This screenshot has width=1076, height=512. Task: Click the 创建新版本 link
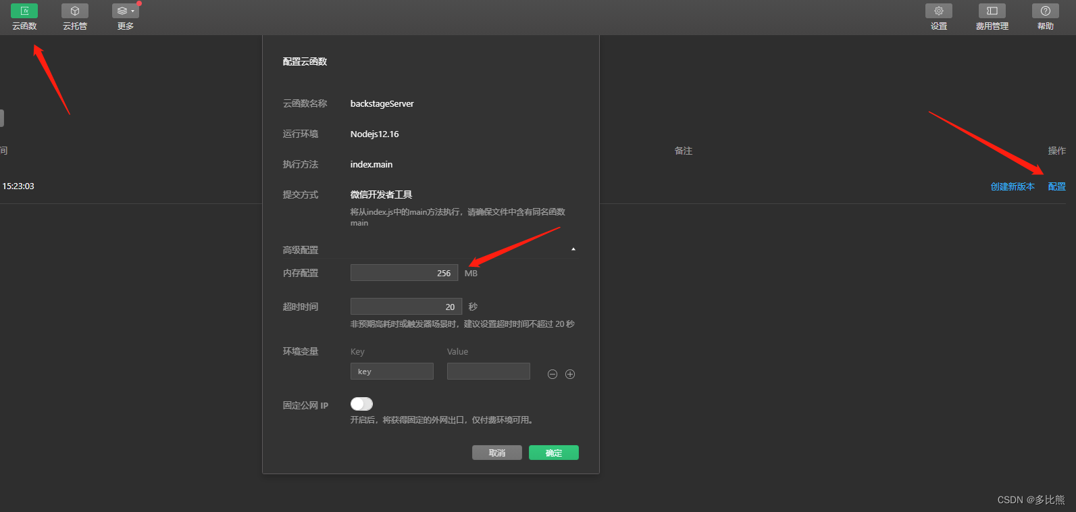(1013, 186)
